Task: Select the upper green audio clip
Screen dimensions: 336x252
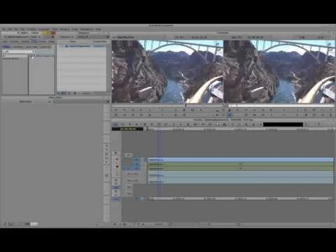Action: (x=241, y=164)
